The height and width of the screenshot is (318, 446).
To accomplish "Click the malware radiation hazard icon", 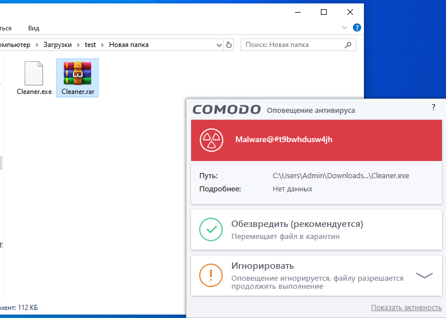I will click(x=211, y=140).
